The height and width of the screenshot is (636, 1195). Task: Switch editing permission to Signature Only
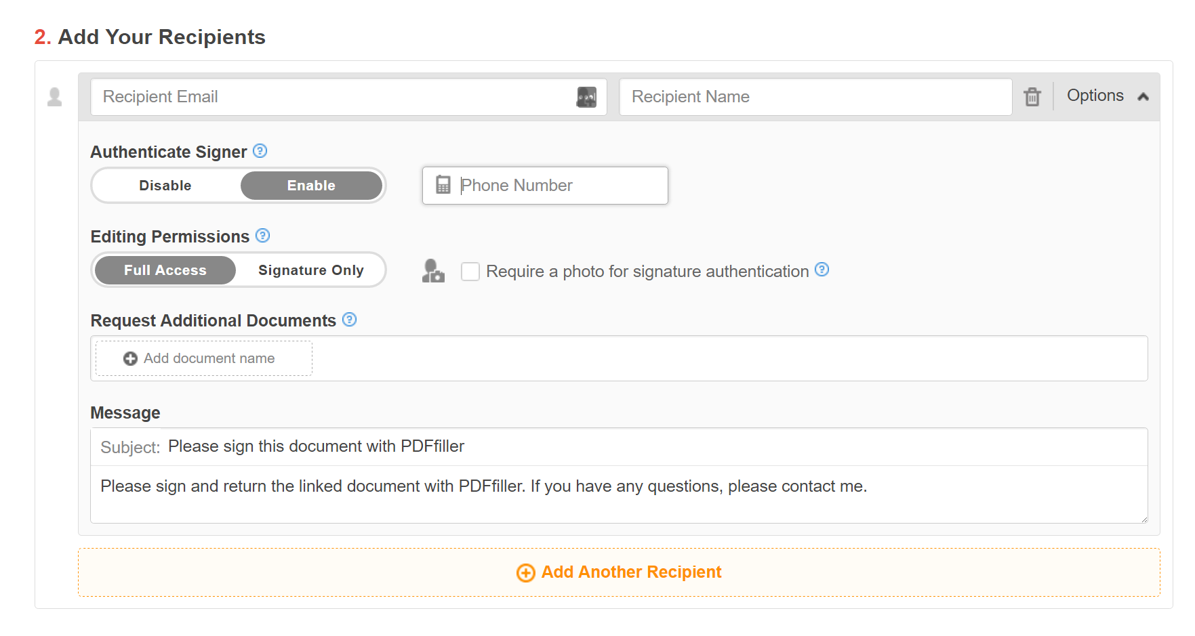click(x=311, y=270)
